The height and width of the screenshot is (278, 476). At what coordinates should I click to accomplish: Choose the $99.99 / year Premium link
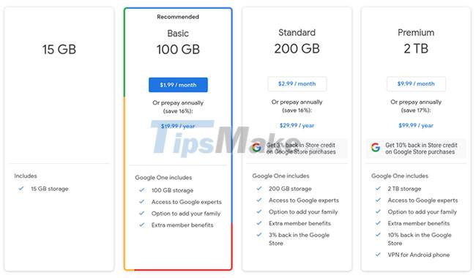point(416,125)
